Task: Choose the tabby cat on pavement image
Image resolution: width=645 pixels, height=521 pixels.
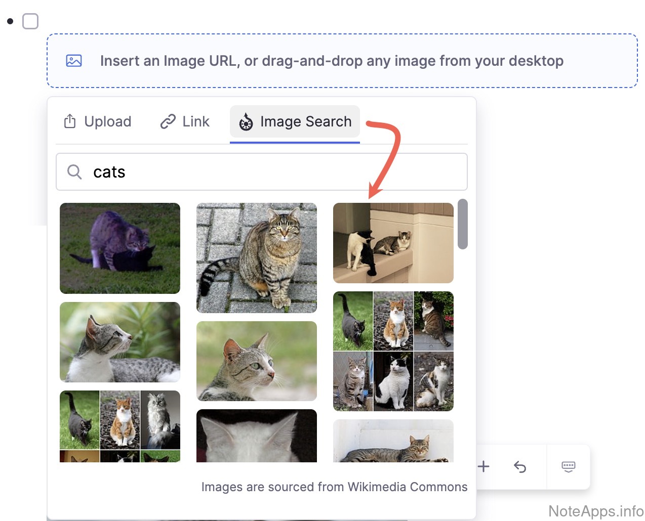Action: point(257,257)
